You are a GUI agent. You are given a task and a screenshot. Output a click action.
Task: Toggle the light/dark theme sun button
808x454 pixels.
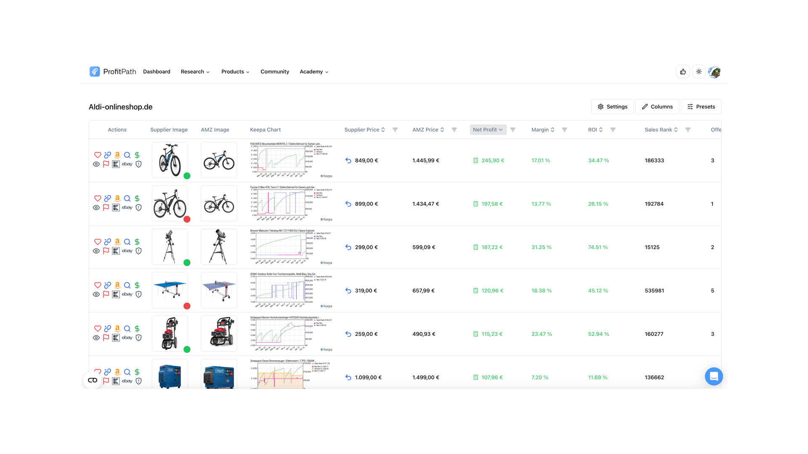pos(699,72)
